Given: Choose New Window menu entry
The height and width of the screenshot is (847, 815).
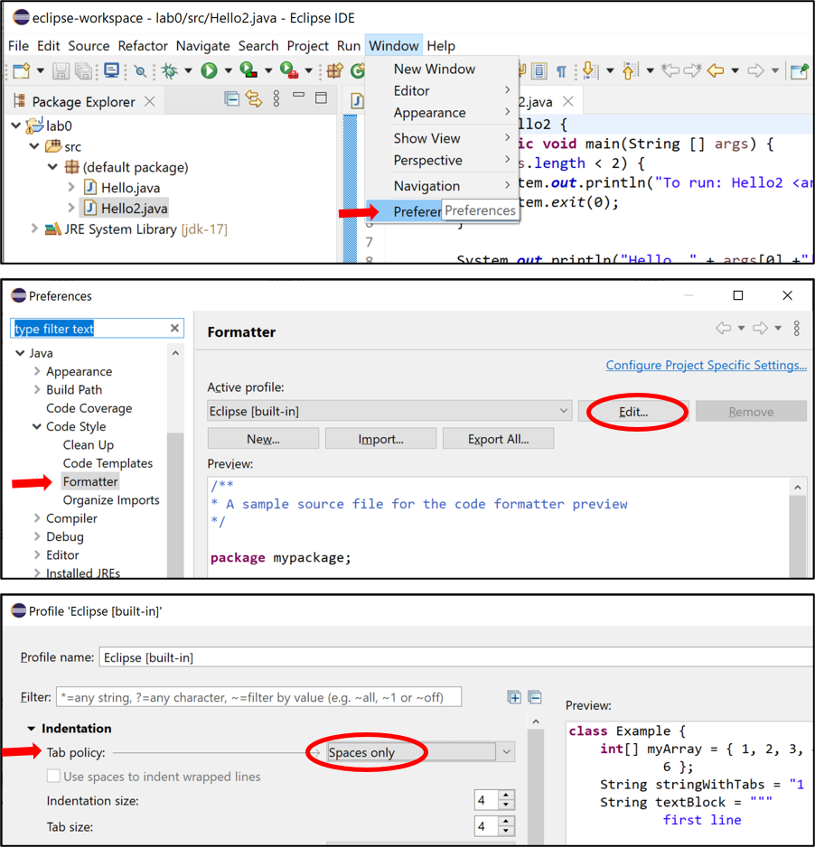Looking at the screenshot, I should tap(442, 70).
